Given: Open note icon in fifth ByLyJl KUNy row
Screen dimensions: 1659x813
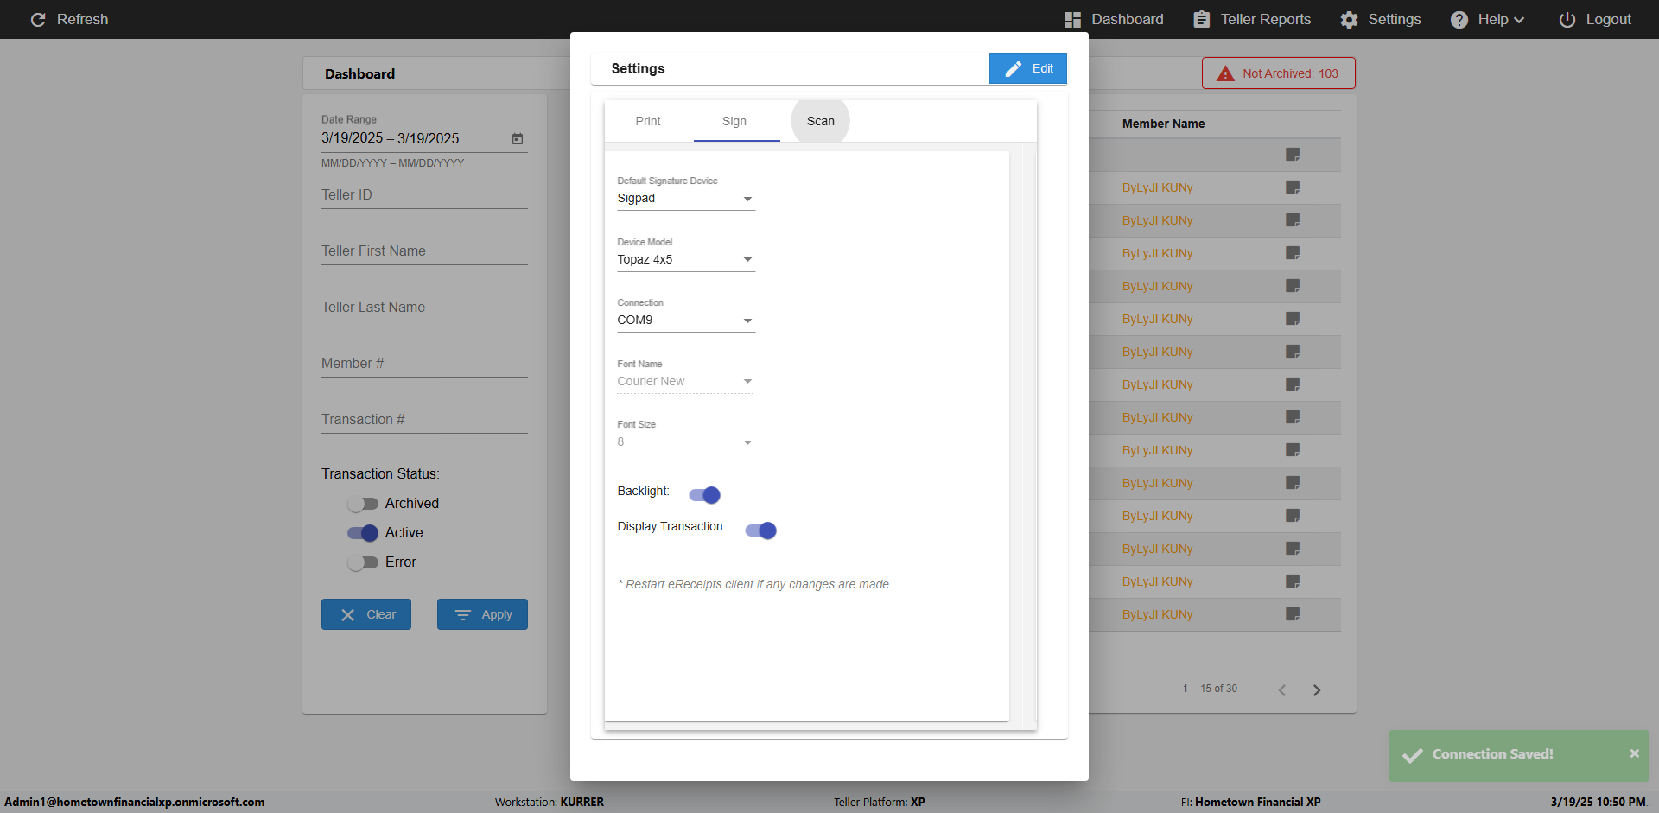Looking at the screenshot, I should [1293, 319].
